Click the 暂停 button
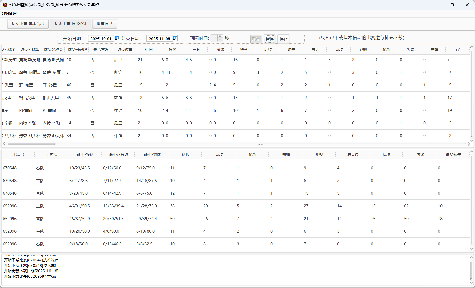This screenshot has height=288, width=475. 270,39
